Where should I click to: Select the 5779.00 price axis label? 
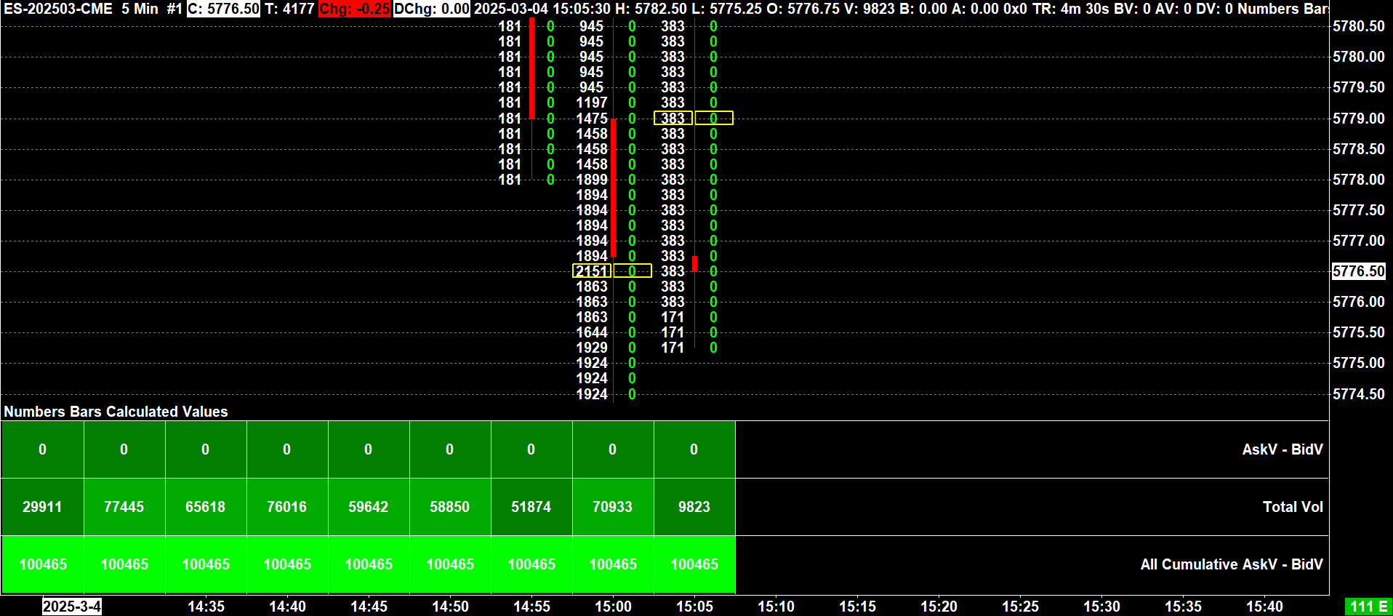click(1358, 119)
